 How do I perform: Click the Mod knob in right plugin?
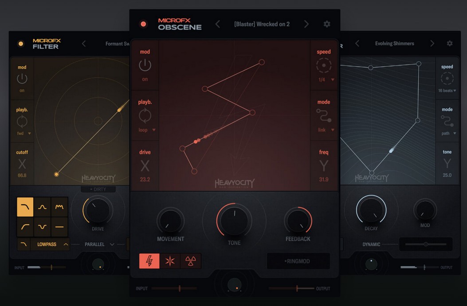425,210
